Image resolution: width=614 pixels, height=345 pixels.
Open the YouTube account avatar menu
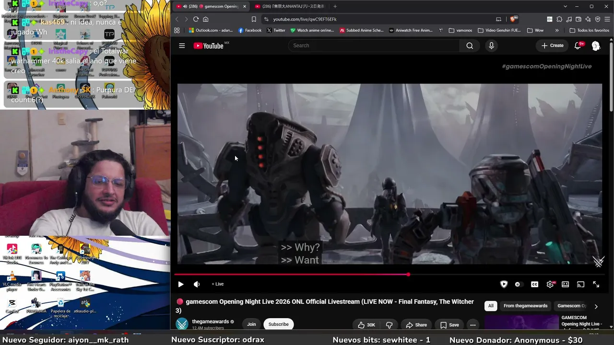596,46
